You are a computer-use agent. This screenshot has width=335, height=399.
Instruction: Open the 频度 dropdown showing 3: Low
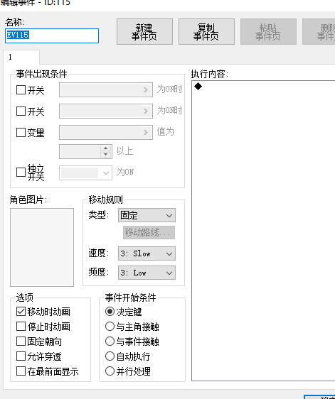coord(147,273)
